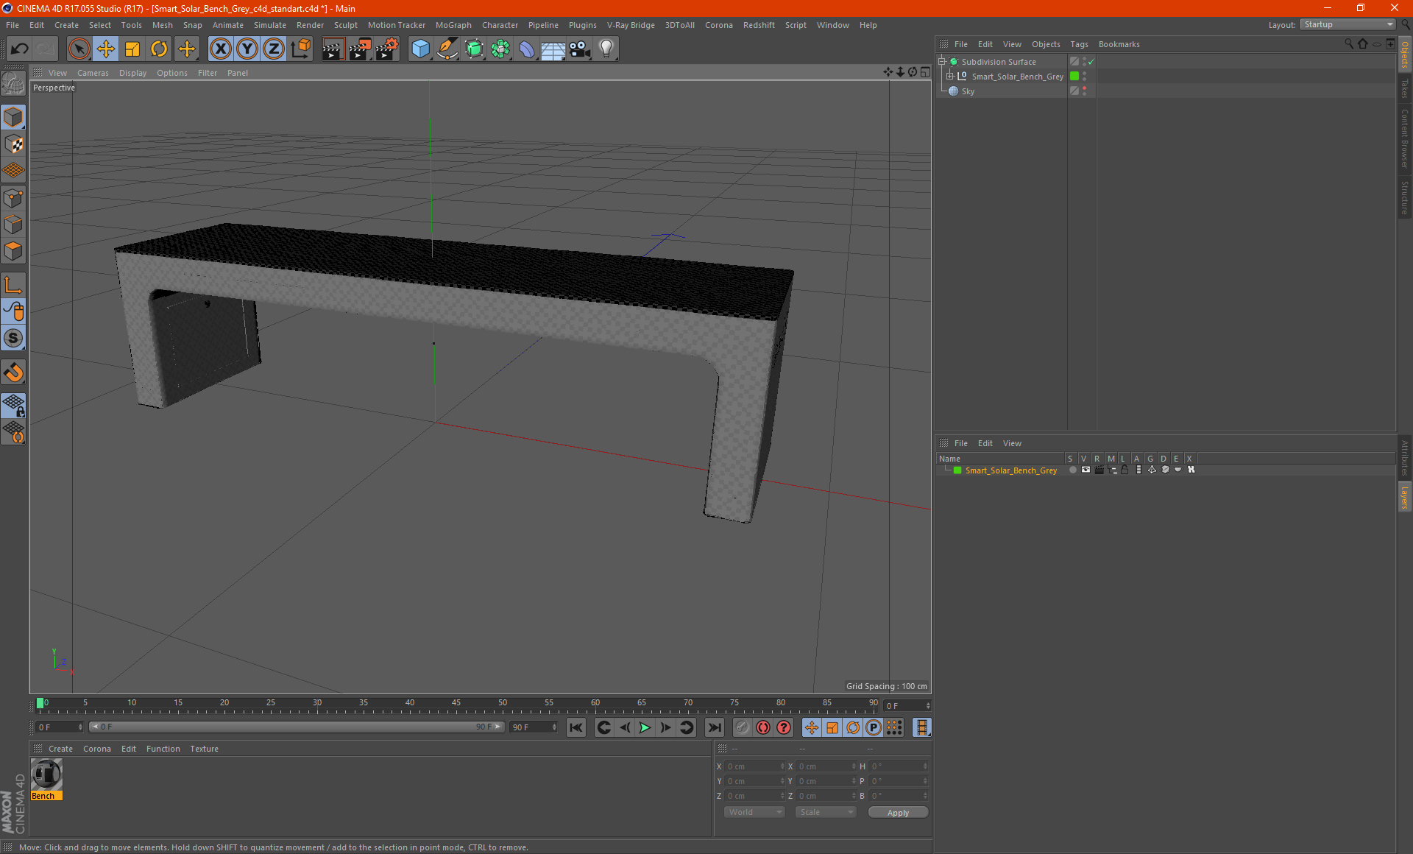
Task: Click the green layer color swatch
Action: pos(957,470)
